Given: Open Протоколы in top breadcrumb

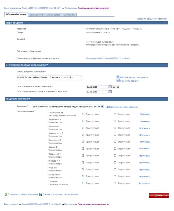Looking at the screenshot, I should (70, 8).
